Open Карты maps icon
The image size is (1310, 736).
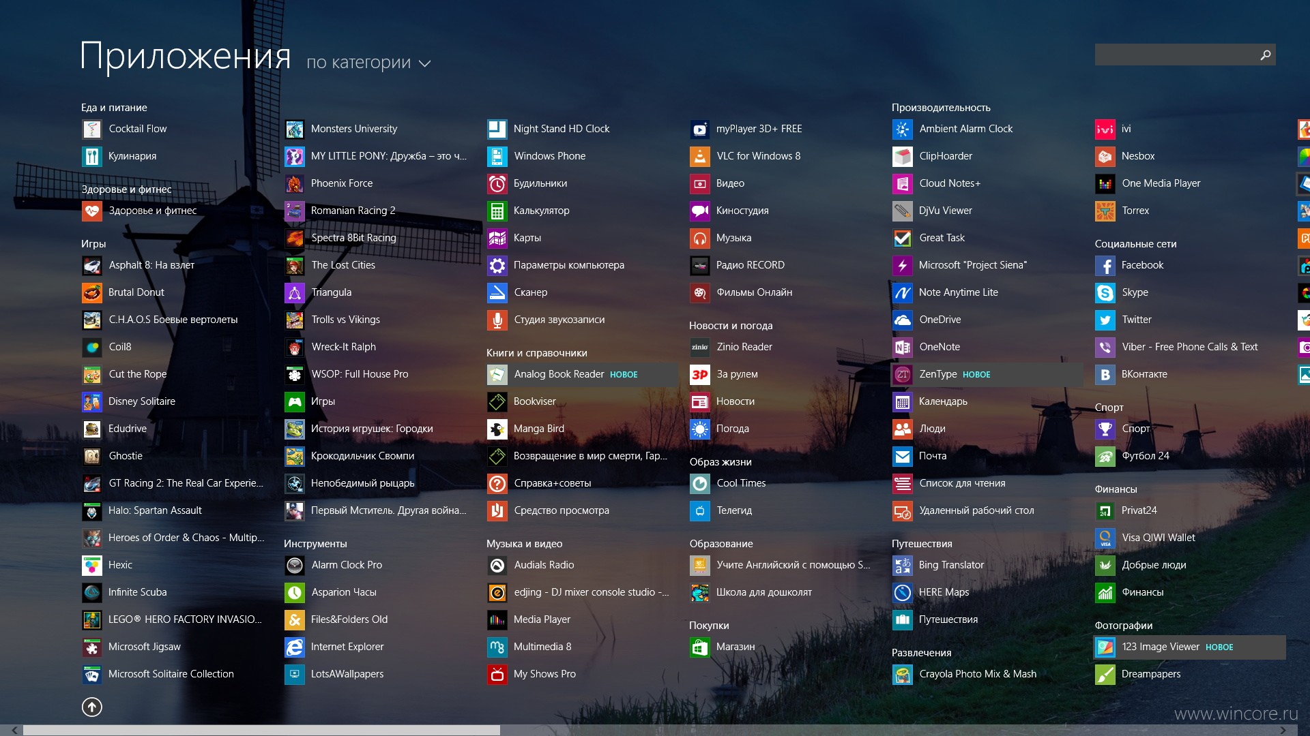pos(497,238)
